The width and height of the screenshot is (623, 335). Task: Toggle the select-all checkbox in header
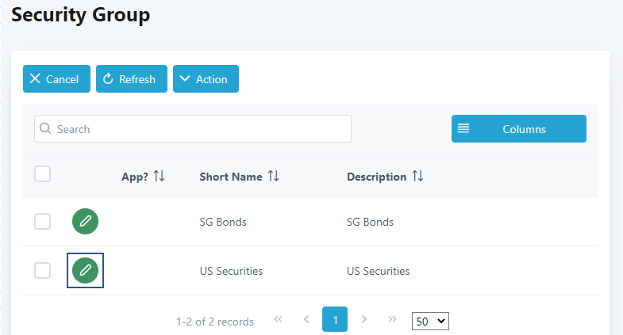coord(43,174)
